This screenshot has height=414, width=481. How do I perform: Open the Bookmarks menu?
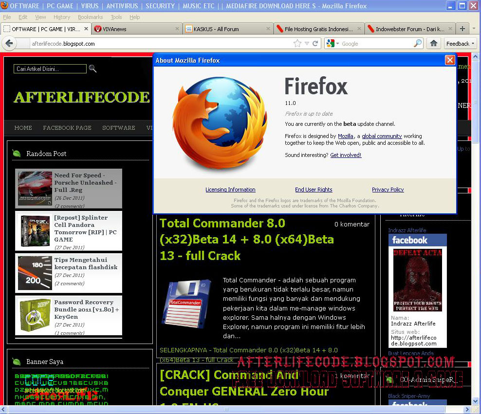pos(91,17)
